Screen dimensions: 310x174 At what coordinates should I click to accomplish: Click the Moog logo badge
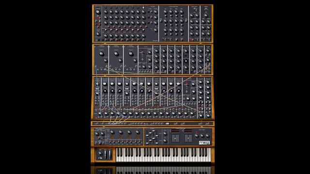tap(204, 143)
